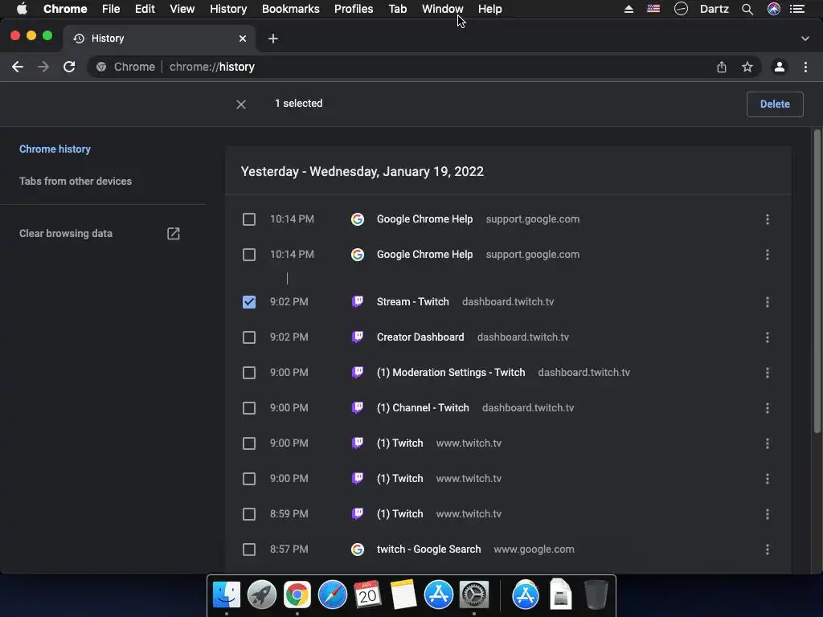Launch Launchpad from the Dock
This screenshot has height=617, width=823.
pyautogui.click(x=262, y=595)
